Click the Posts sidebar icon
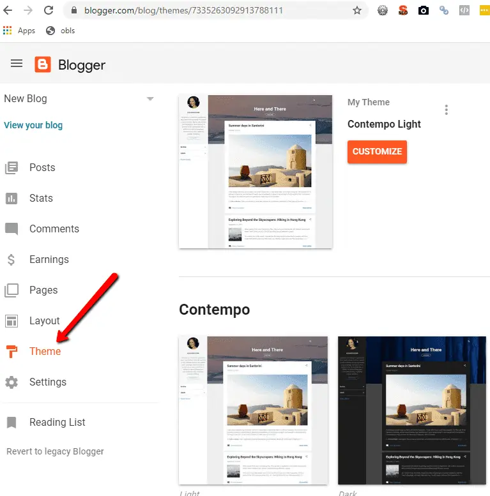The height and width of the screenshot is (496, 490). pos(11,168)
